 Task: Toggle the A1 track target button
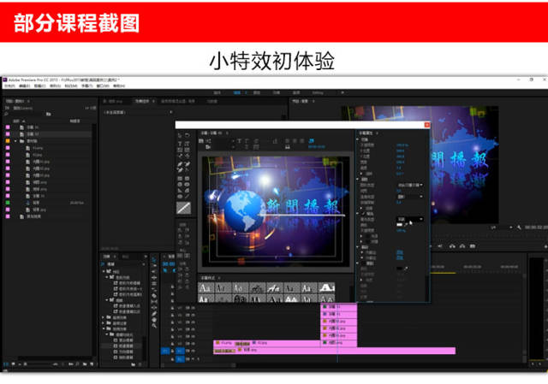[x=180, y=358]
